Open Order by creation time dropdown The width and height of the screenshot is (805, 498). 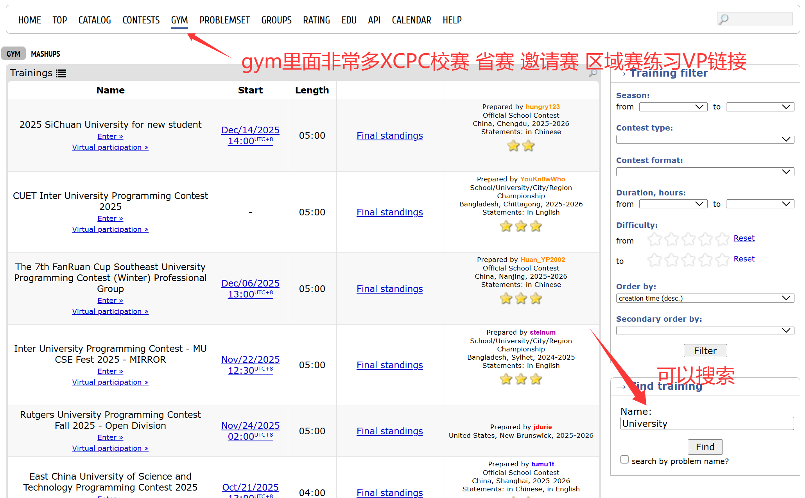(705, 298)
